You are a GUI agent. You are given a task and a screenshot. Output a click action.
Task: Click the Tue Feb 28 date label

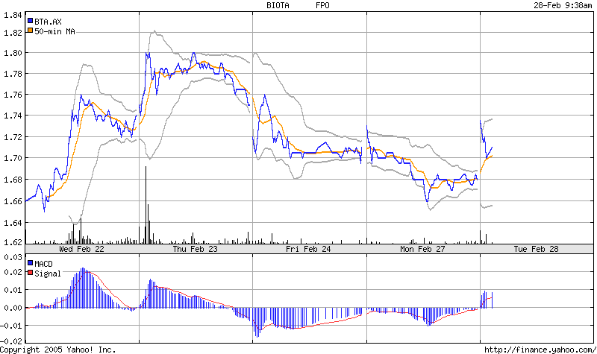pos(536,249)
